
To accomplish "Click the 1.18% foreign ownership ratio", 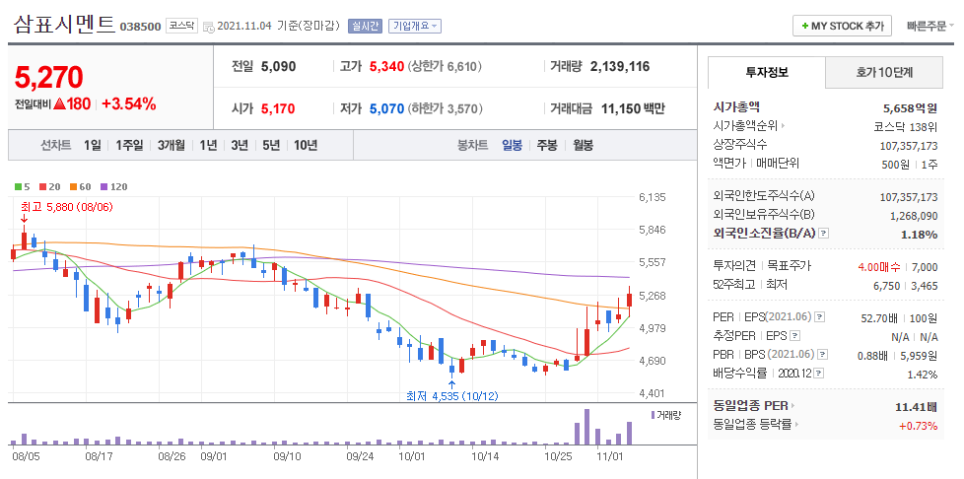I will click(919, 235).
